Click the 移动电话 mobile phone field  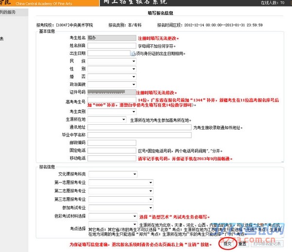tap(111, 158)
